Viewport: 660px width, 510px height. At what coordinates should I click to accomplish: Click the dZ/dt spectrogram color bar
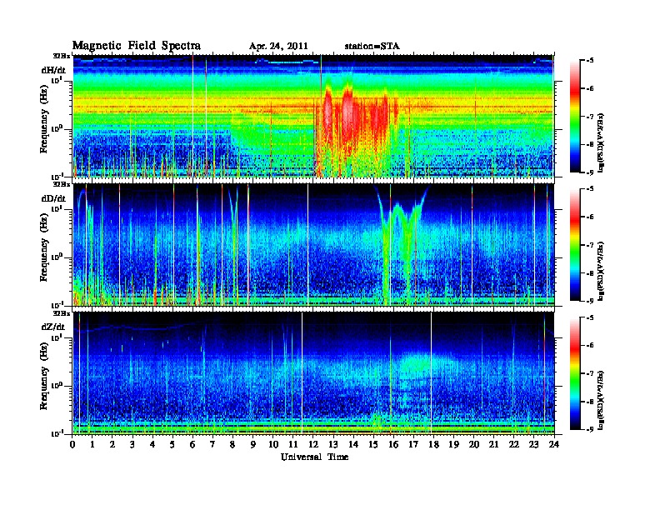[x=575, y=373]
